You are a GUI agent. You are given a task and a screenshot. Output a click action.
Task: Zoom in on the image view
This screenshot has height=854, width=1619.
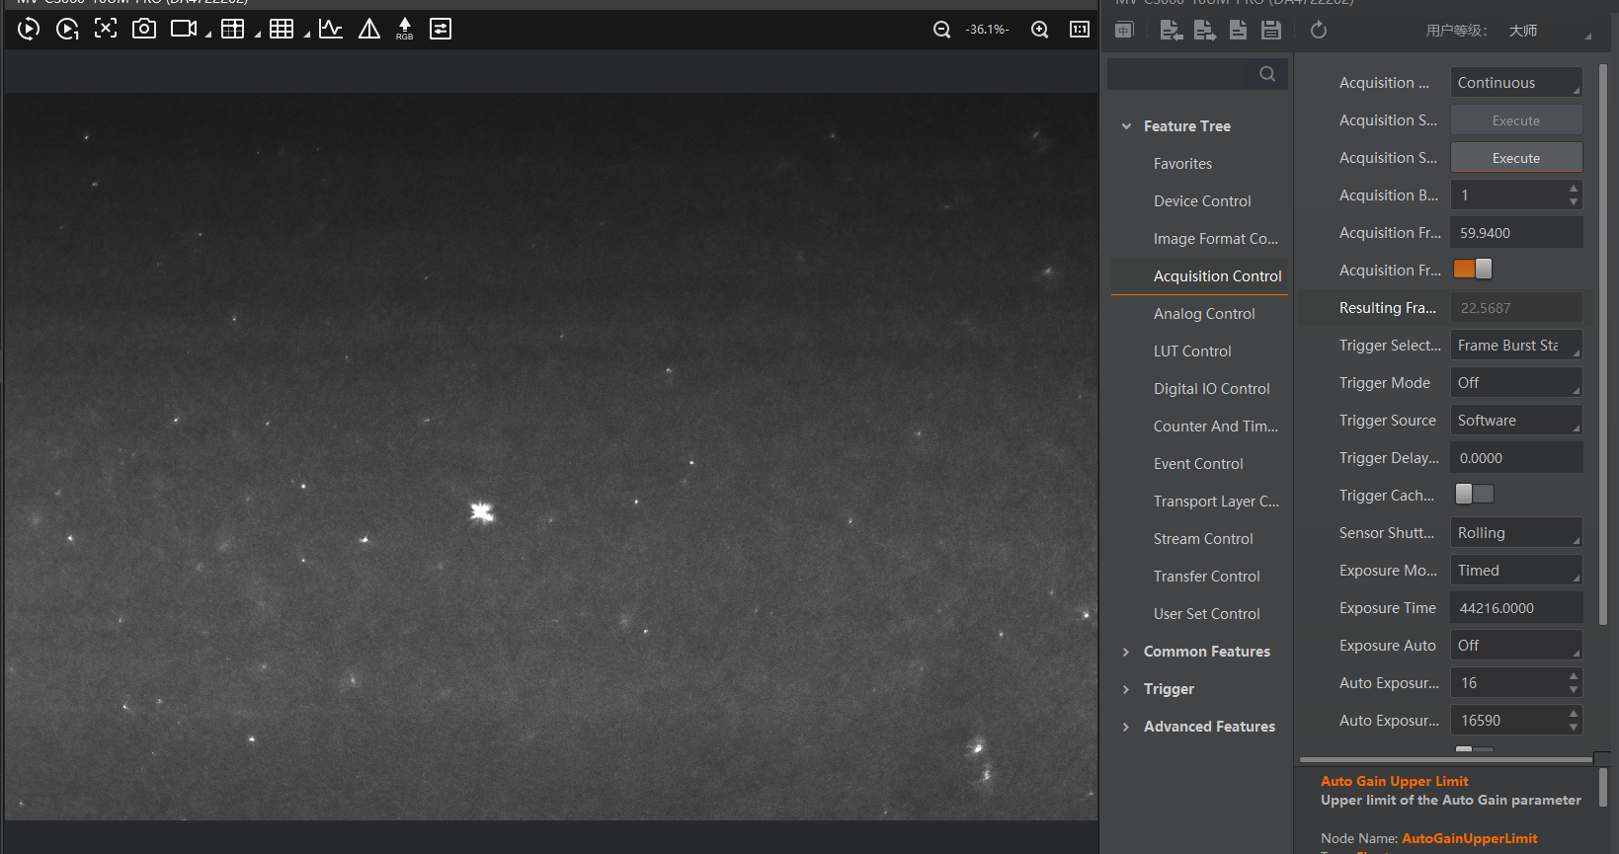[x=1039, y=30]
